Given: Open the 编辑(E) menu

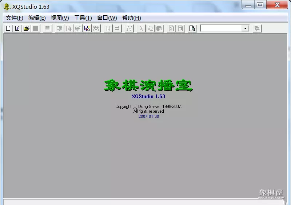Looking at the screenshot, I should click(x=37, y=18).
